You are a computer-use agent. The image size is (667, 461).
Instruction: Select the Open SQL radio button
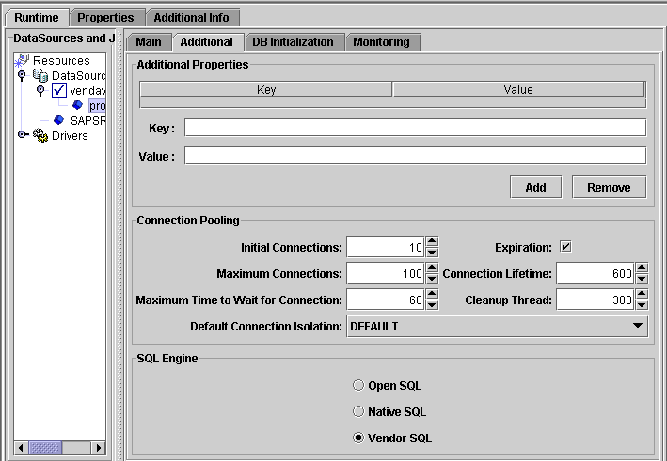(x=357, y=386)
